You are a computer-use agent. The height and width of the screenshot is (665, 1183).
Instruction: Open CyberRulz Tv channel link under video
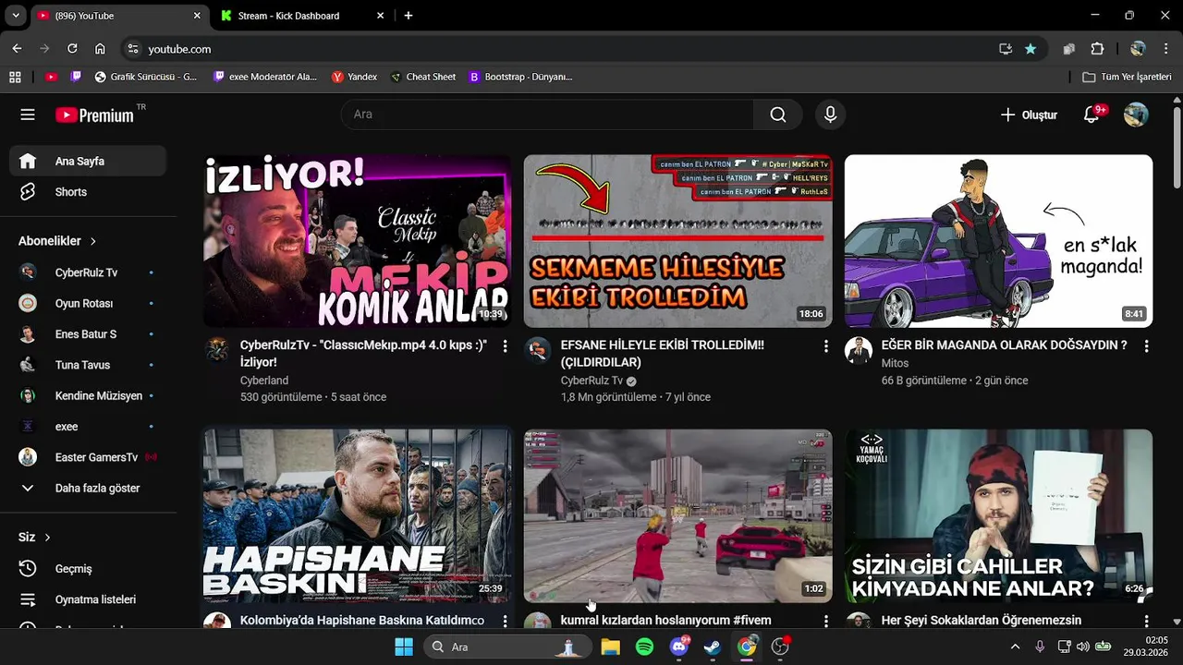point(591,381)
